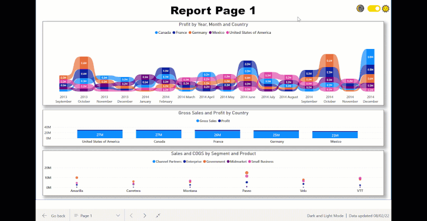Click the orange Government bubble above Paseo
Image resolution: width=427 pixels, height=221 pixels.
247,173
